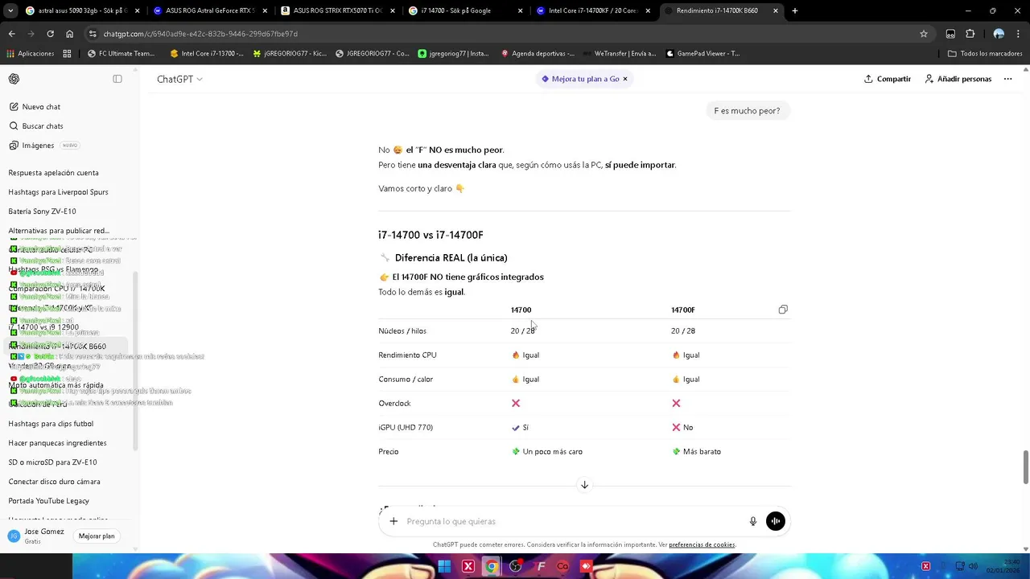The width and height of the screenshot is (1030, 579).
Task: Open Jose Gomez account menu
Action: tap(39, 536)
